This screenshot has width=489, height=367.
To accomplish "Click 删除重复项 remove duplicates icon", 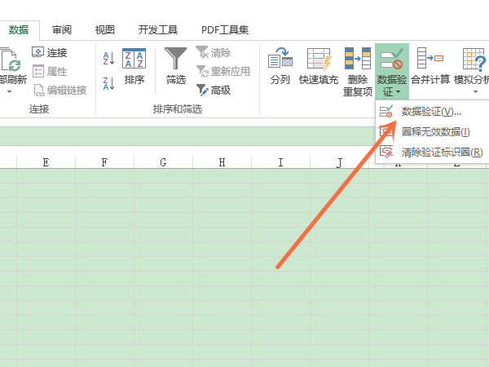I will [358, 58].
